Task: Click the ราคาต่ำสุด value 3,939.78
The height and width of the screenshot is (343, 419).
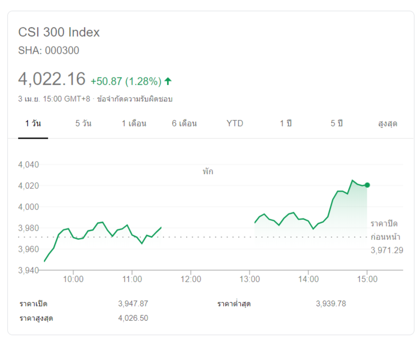Action: coord(331,303)
